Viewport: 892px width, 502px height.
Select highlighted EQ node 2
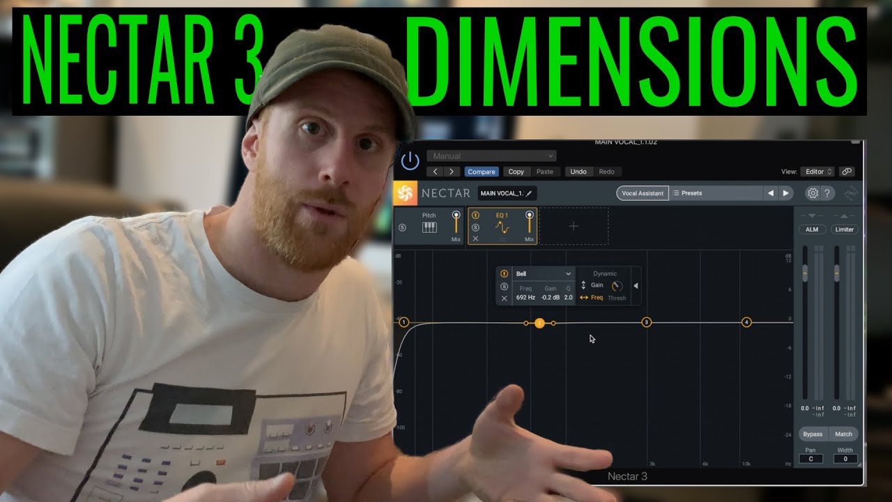tap(539, 323)
